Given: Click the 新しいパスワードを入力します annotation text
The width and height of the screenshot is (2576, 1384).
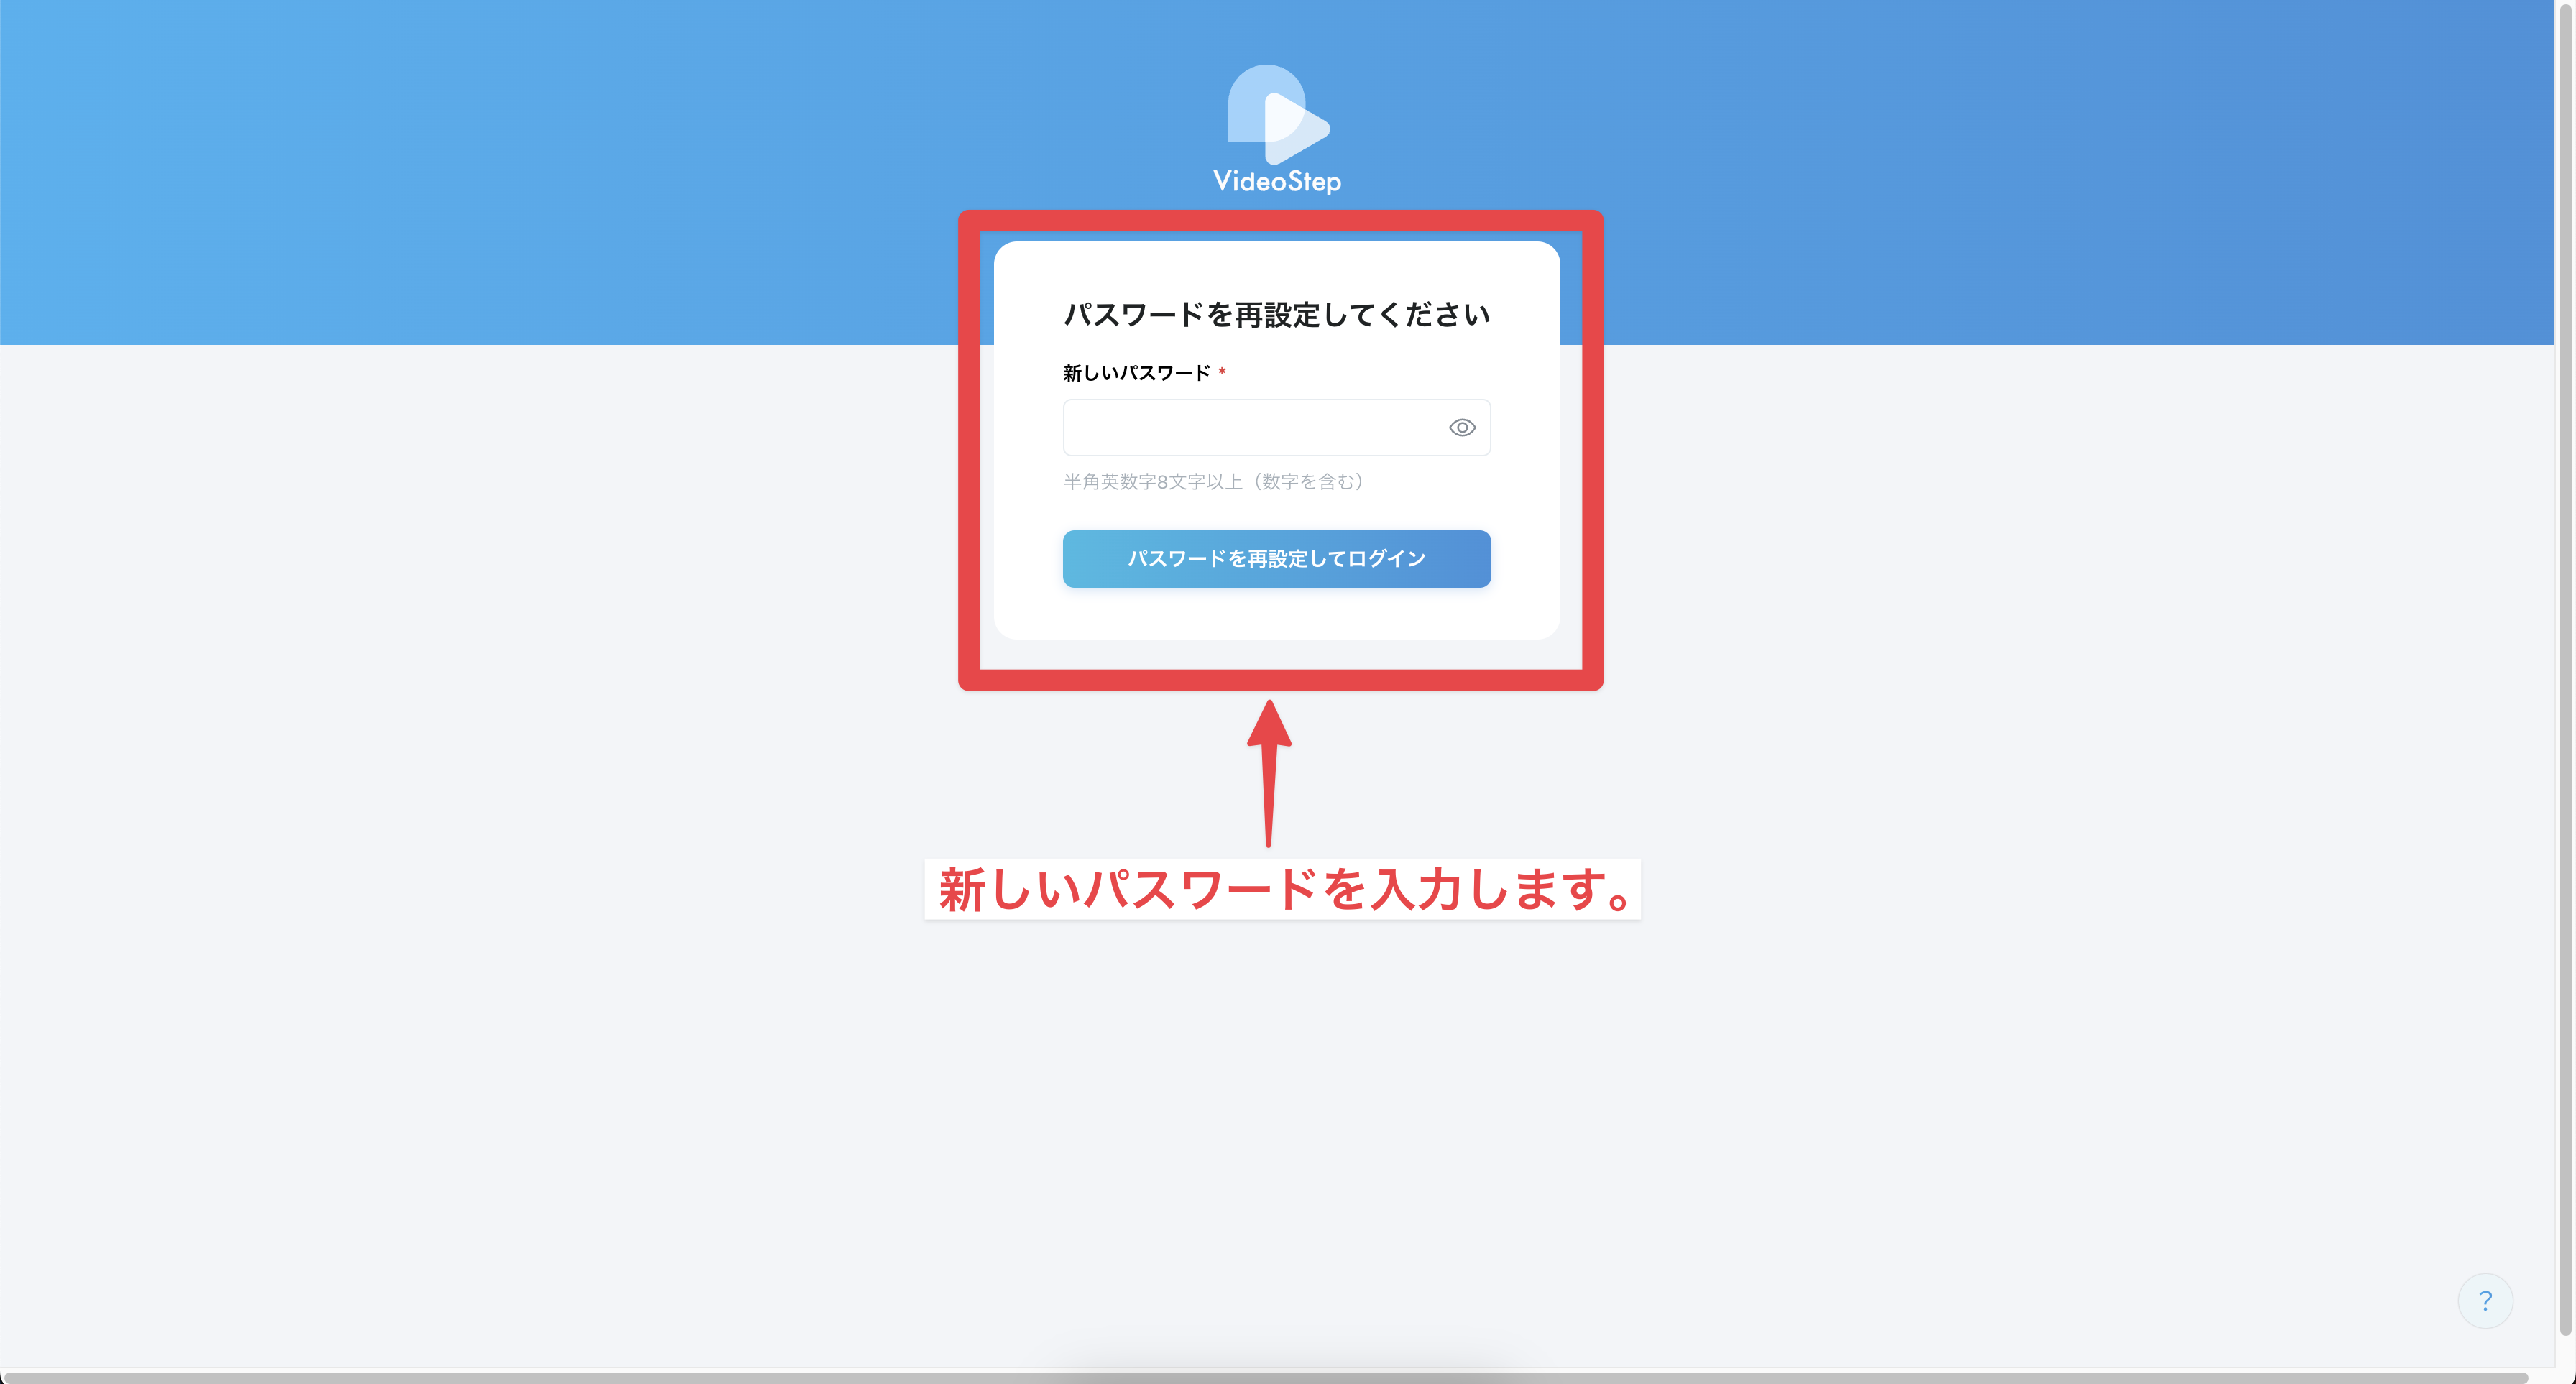Looking at the screenshot, I should (x=1283, y=889).
